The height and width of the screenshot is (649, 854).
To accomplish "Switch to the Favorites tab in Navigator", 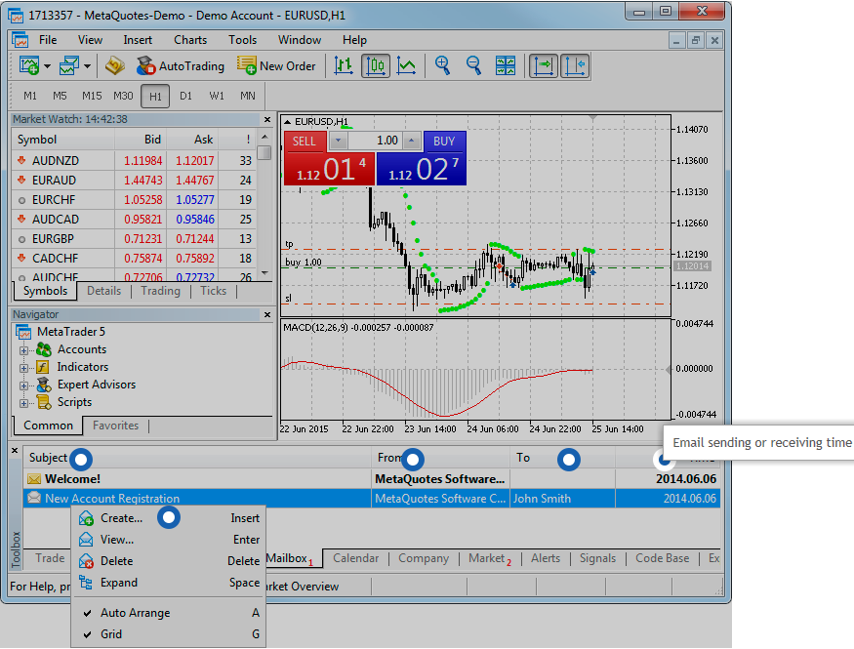I will (x=115, y=426).
